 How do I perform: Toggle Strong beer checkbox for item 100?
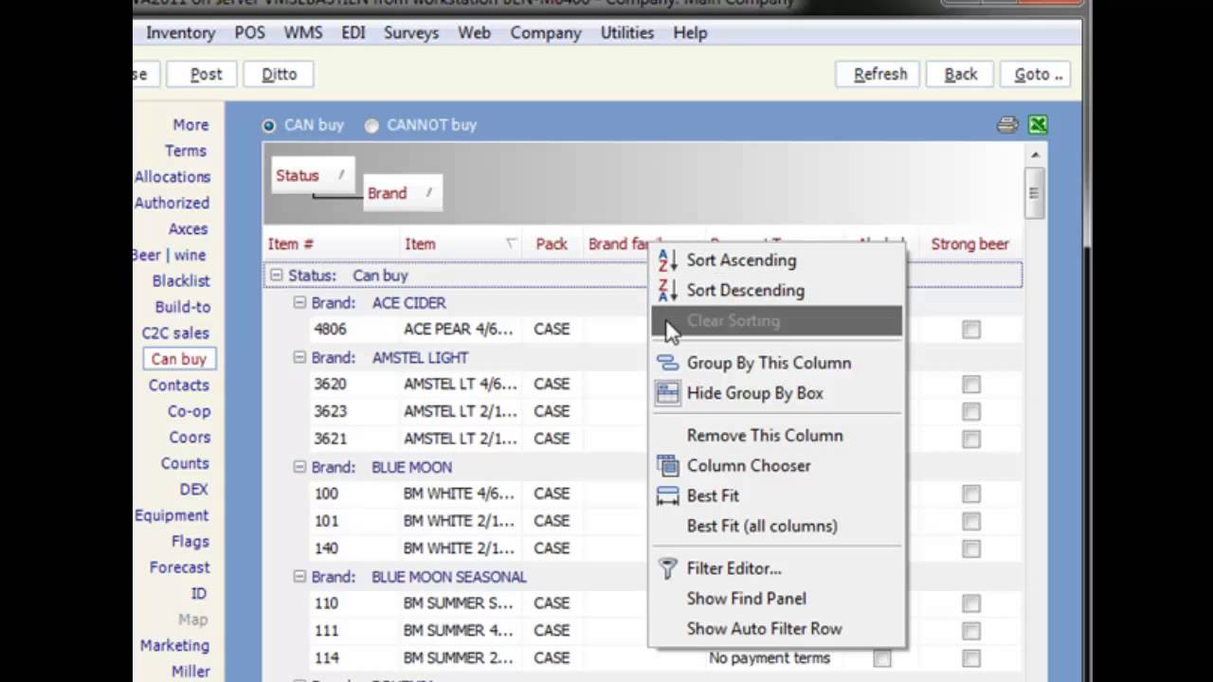971,494
